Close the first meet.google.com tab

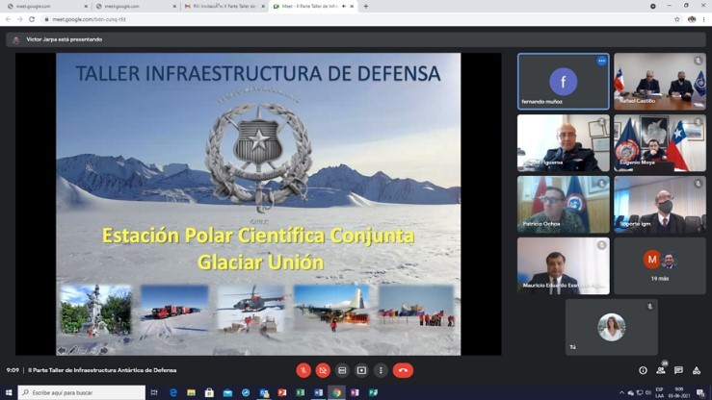86,7
